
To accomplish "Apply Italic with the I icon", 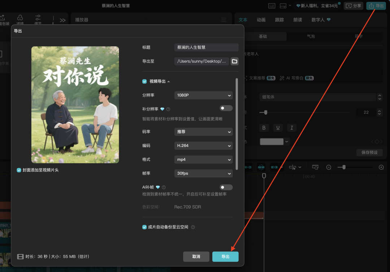I will coord(291,128).
